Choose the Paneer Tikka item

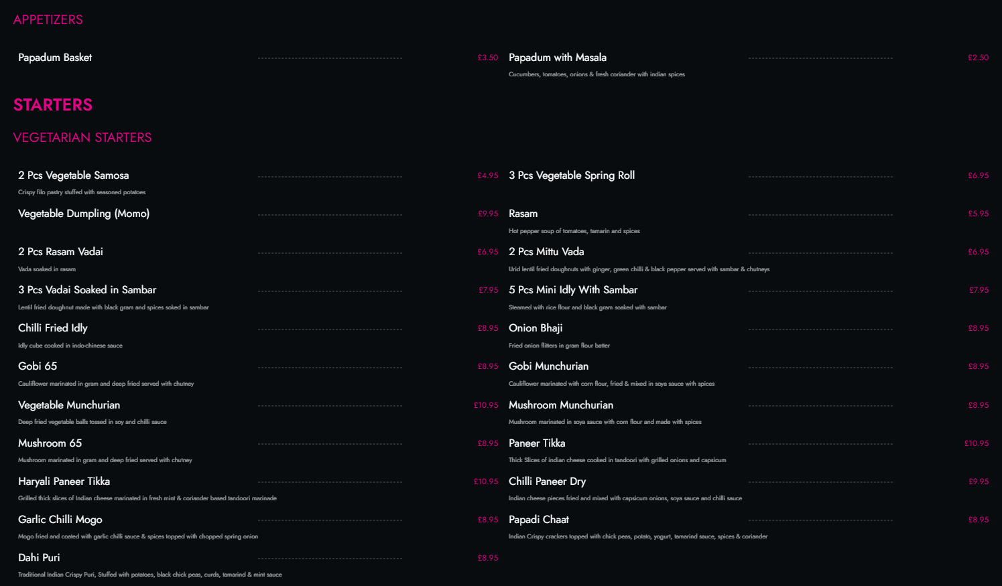[x=537, y=443]
